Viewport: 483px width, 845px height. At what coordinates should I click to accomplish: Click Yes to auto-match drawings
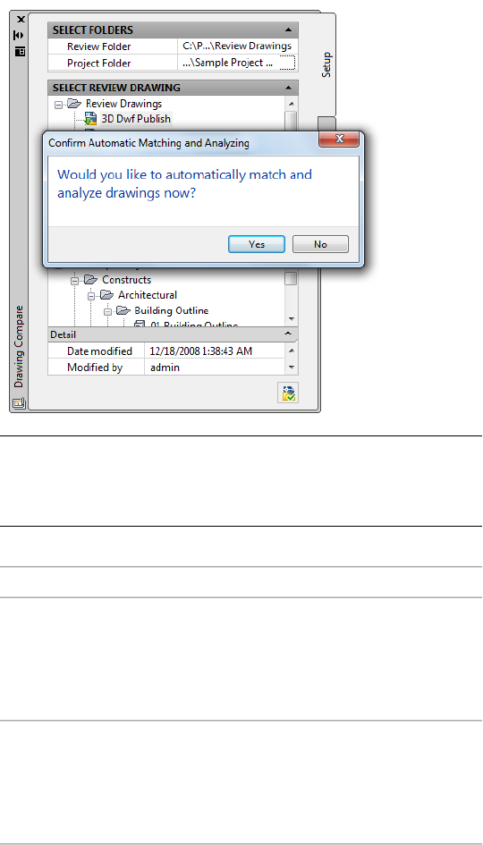point(256,244)
